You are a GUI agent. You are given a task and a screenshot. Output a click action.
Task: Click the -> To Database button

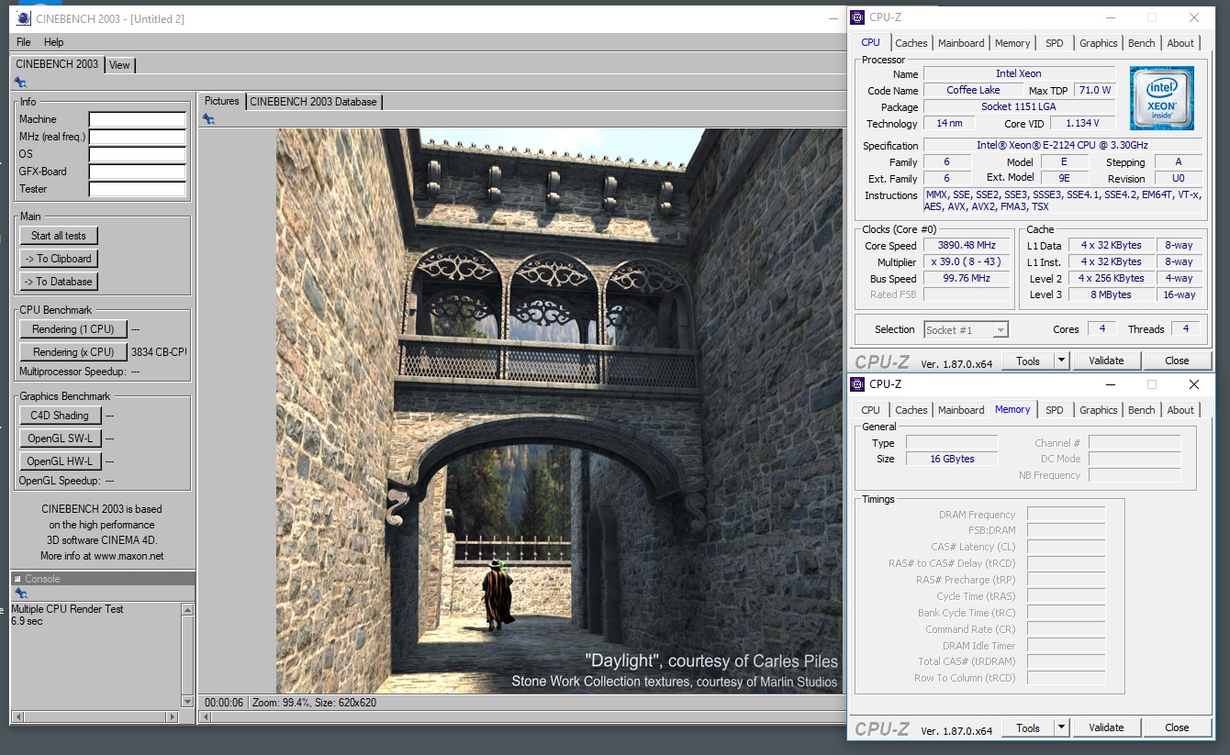click(x=59, y=282)
